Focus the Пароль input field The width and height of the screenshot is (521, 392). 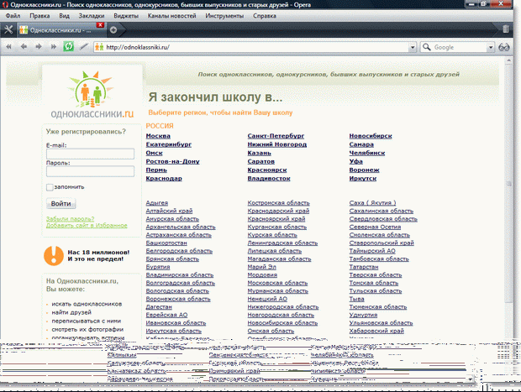[91, 171]
